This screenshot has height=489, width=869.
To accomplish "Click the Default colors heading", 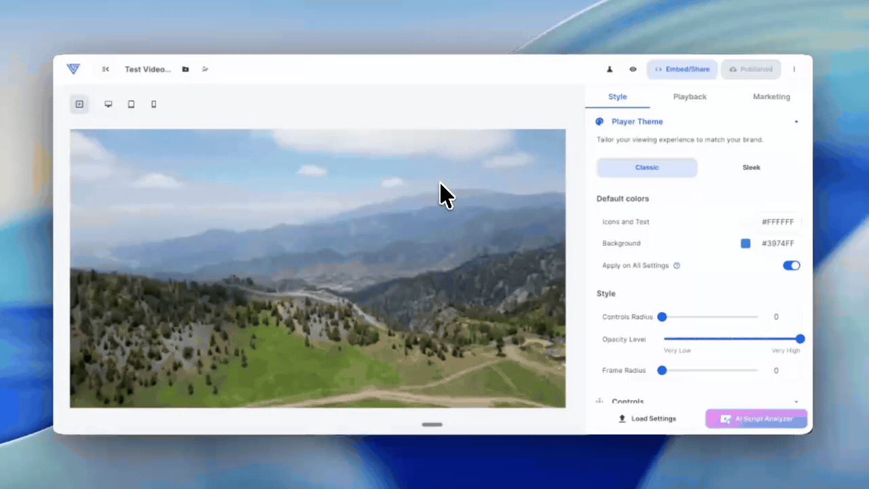I will (623, 199).
